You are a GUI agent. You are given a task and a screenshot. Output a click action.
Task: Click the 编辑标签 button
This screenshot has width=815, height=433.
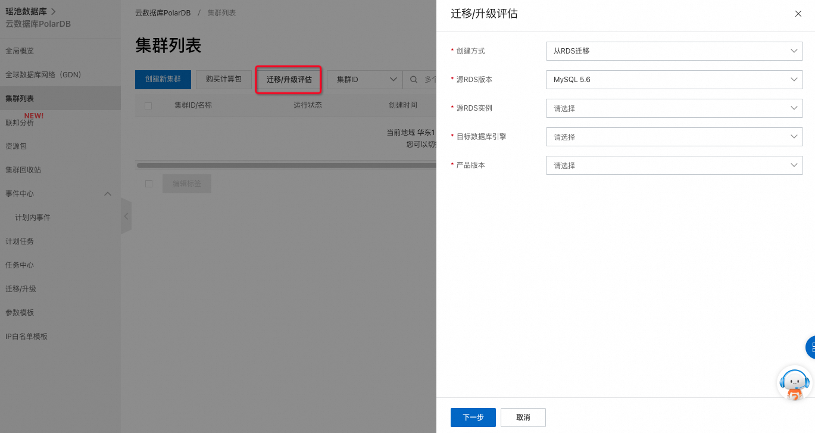[187, 184]
